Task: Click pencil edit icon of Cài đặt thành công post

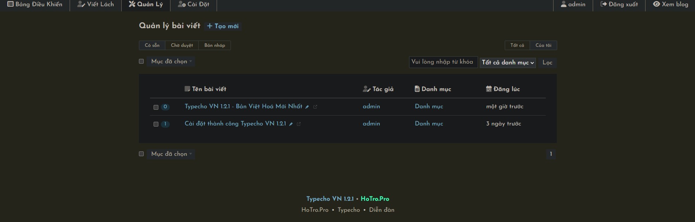Action: [x=291, y=124]
